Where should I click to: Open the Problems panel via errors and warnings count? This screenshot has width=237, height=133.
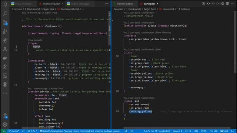[32, 131]
